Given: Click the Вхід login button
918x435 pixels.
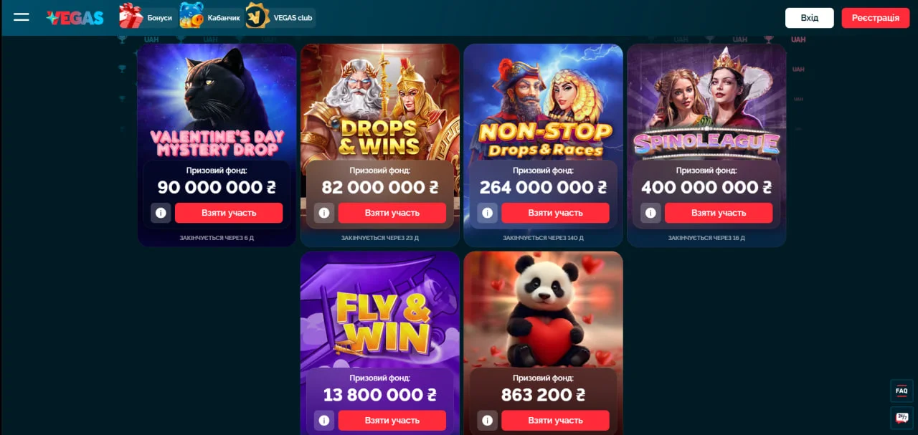Looking at the screenshot, I should tap(810, 18).
